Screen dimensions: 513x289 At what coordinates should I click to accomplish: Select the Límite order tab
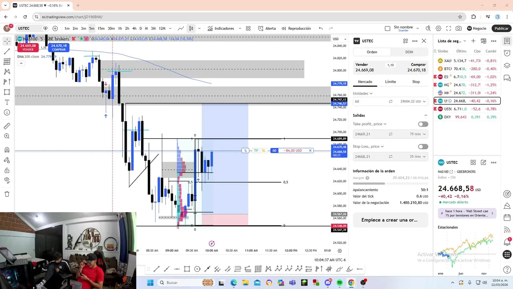390,82
